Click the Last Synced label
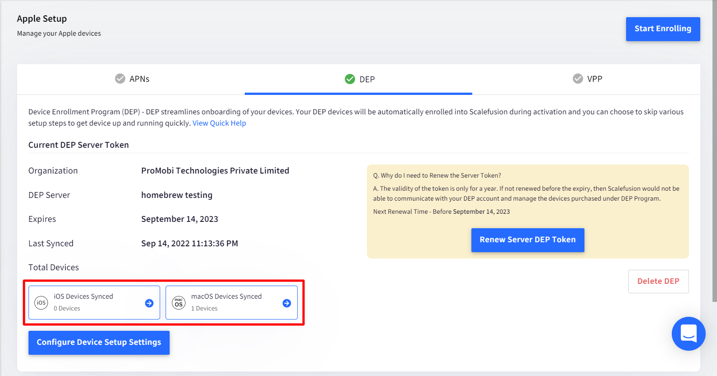 51,244
